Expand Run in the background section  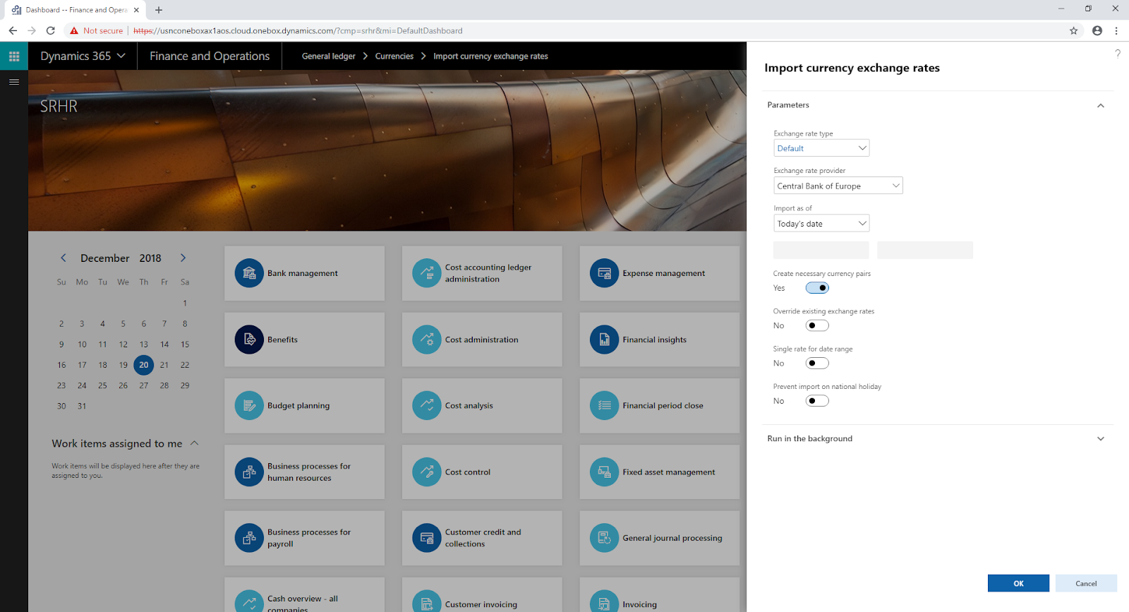coord(1101,439)
